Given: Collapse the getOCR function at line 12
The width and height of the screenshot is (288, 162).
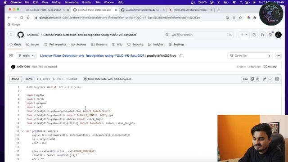Looking at the screenshot, I should 22,131.
